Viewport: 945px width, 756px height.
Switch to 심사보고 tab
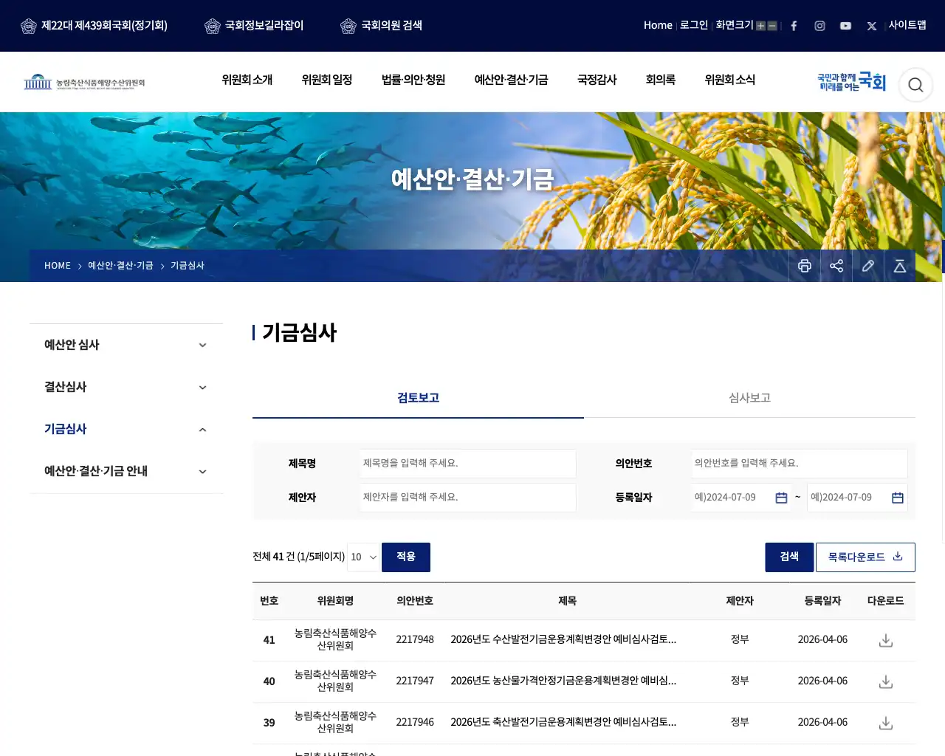[749, 398]
